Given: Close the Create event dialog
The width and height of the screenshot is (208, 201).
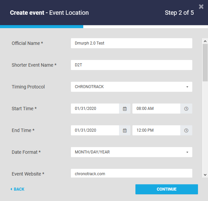Looking at the screenshot, I should coord(201,6).
